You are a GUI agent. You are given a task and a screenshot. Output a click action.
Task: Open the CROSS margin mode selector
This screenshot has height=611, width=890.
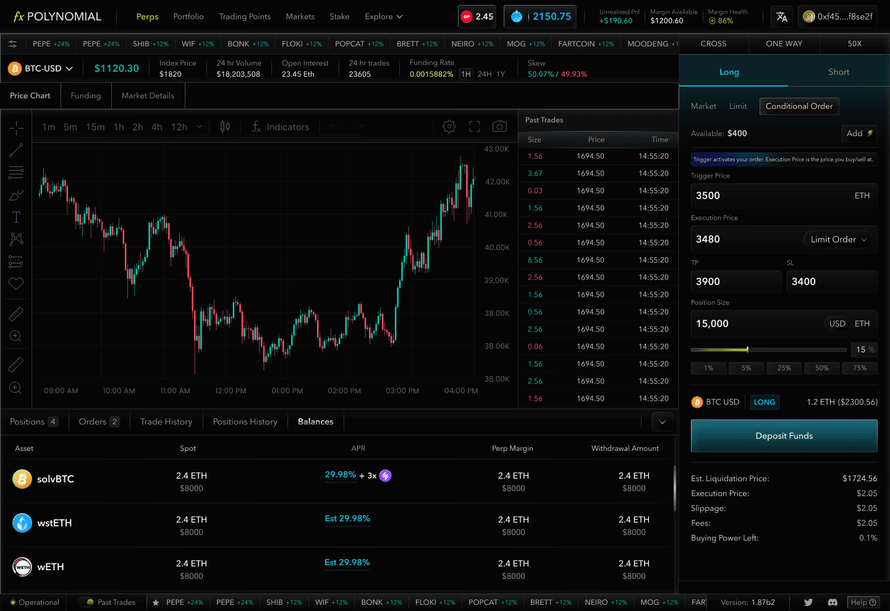pos(714,44)
